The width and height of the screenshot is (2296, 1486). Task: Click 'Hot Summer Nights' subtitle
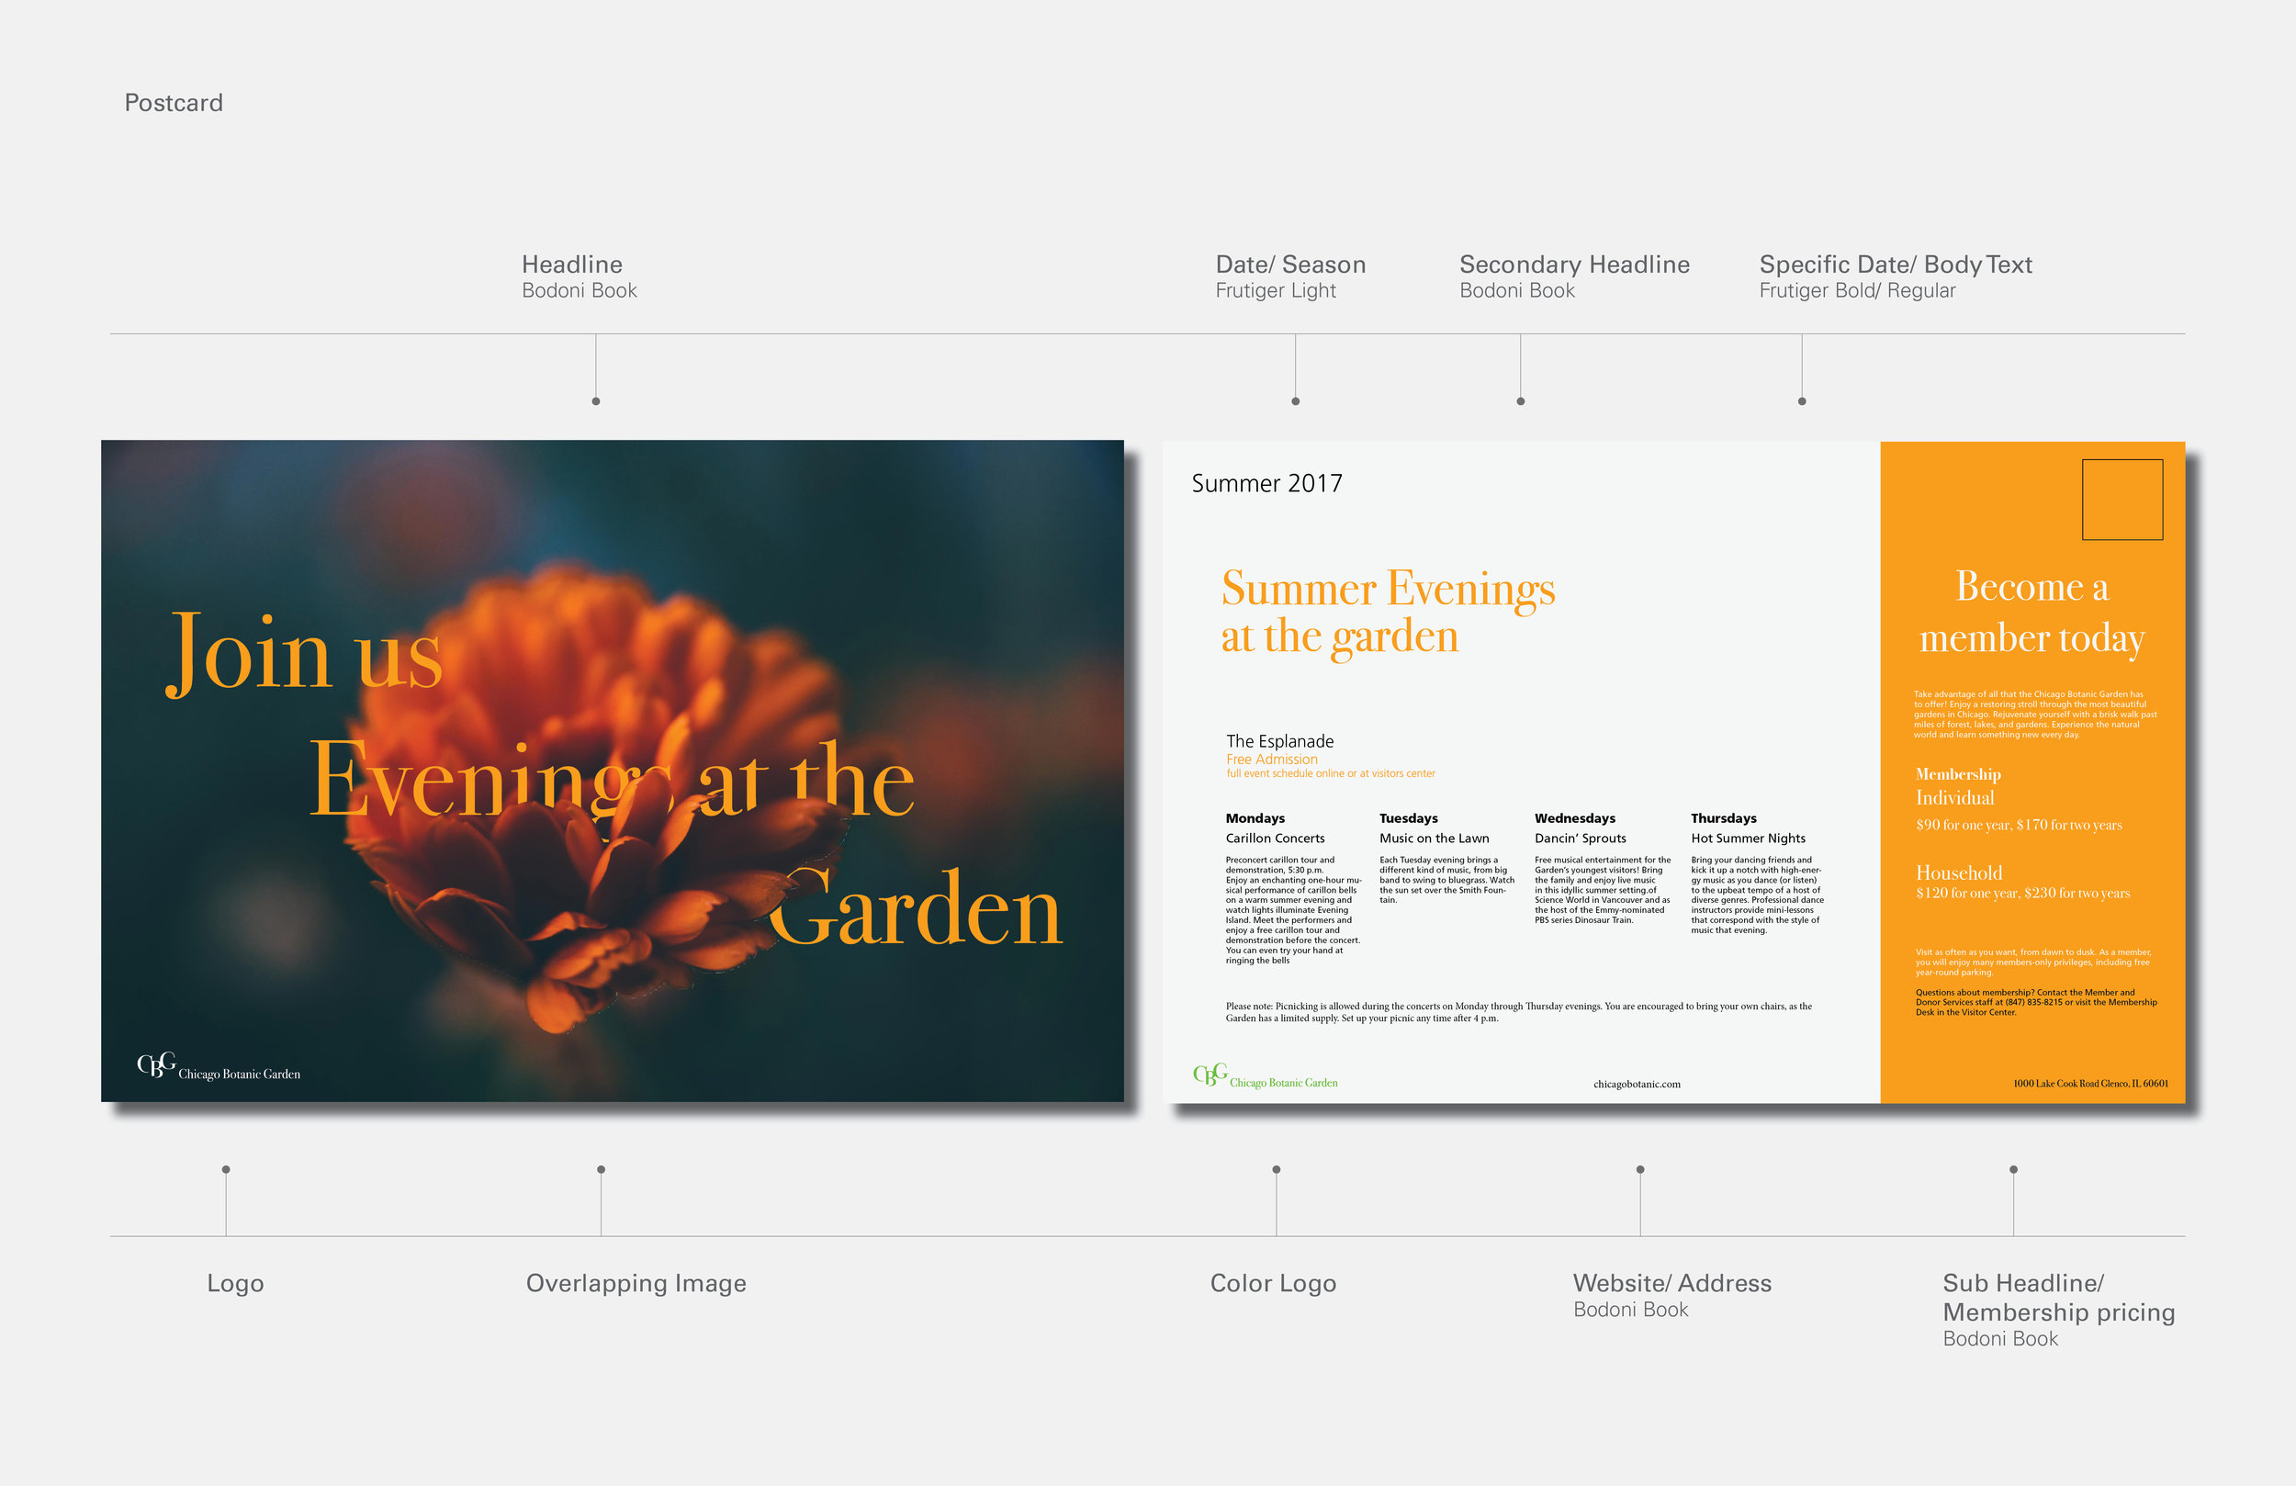(1748, 839)
